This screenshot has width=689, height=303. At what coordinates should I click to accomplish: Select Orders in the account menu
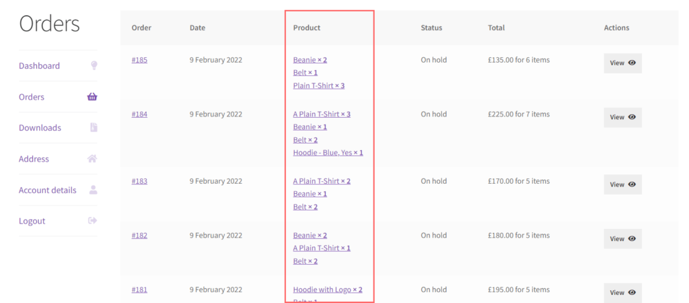click(32, 97)
